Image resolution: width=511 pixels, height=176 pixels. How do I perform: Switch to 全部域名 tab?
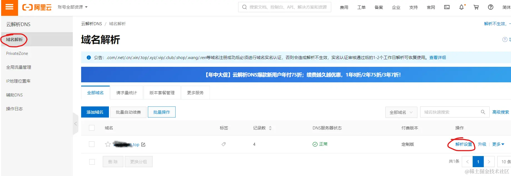(x=95, y=93)
